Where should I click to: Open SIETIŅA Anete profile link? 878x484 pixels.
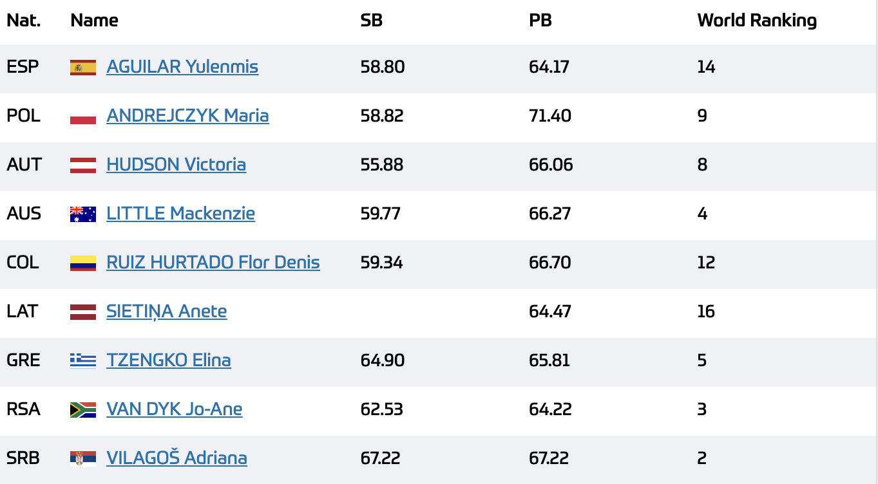[x=166, y=312]
